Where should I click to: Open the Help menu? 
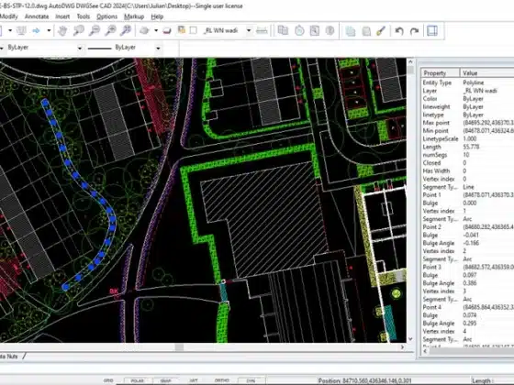pos(157,16)
